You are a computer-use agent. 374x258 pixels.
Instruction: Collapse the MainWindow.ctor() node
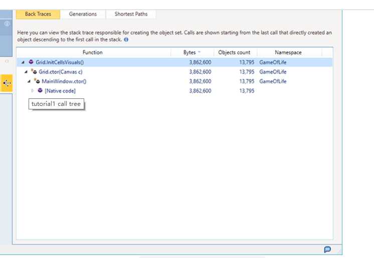(29, 81)
